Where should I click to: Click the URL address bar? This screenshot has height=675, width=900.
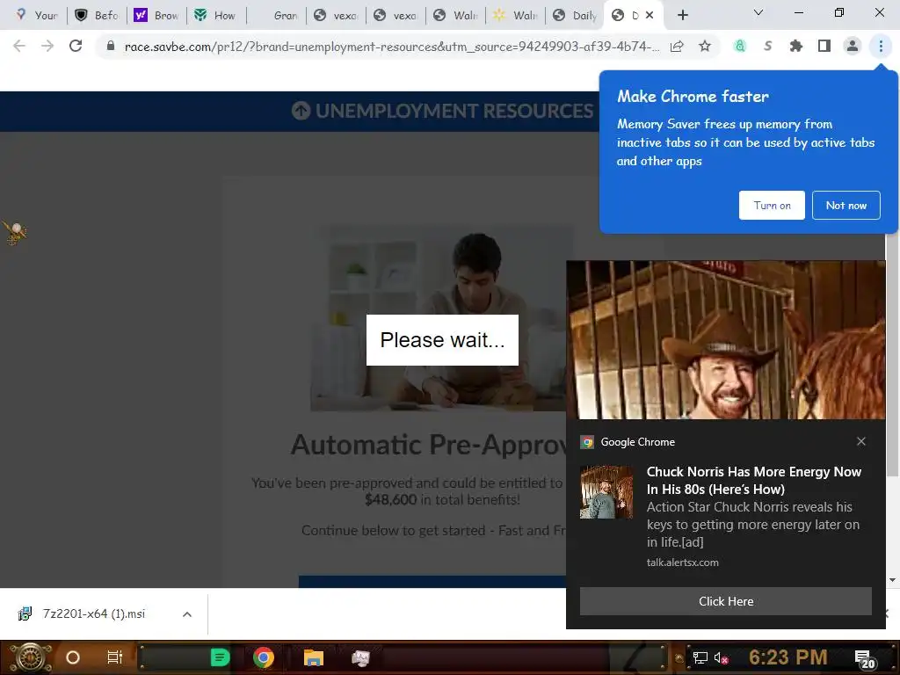(x=391, y=47)
